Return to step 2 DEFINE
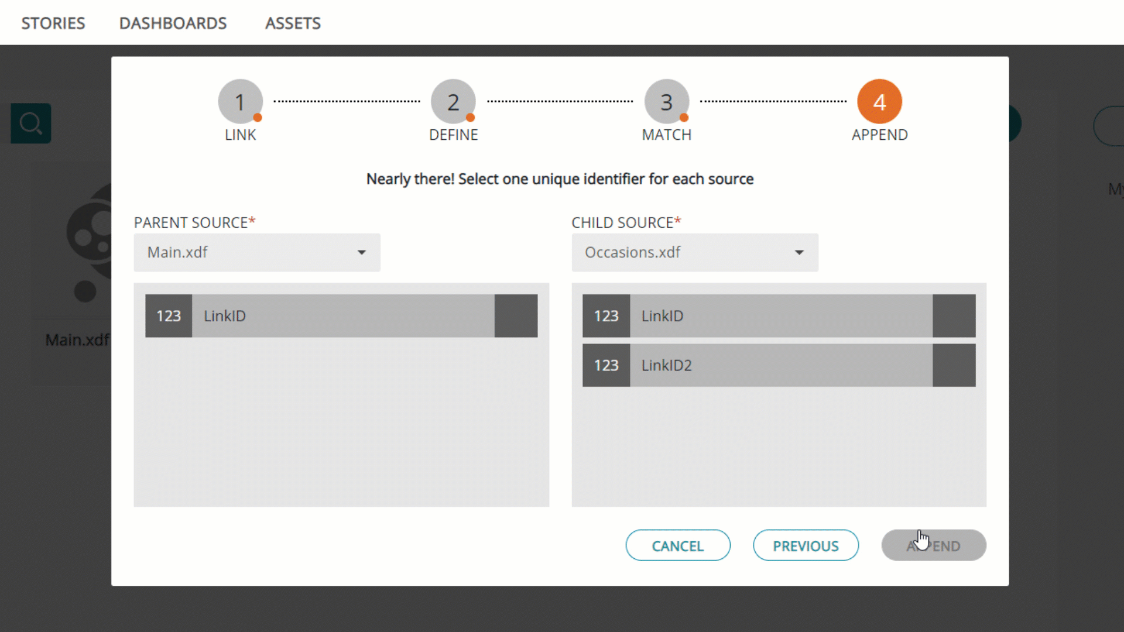The width and height of the screenshot is (1124, 632). point(453,102)
